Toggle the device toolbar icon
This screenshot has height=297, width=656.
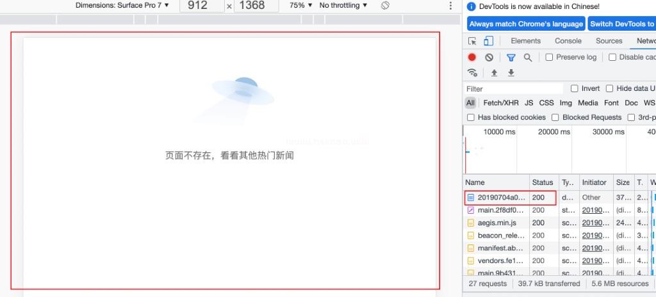(x=488, y=41)
